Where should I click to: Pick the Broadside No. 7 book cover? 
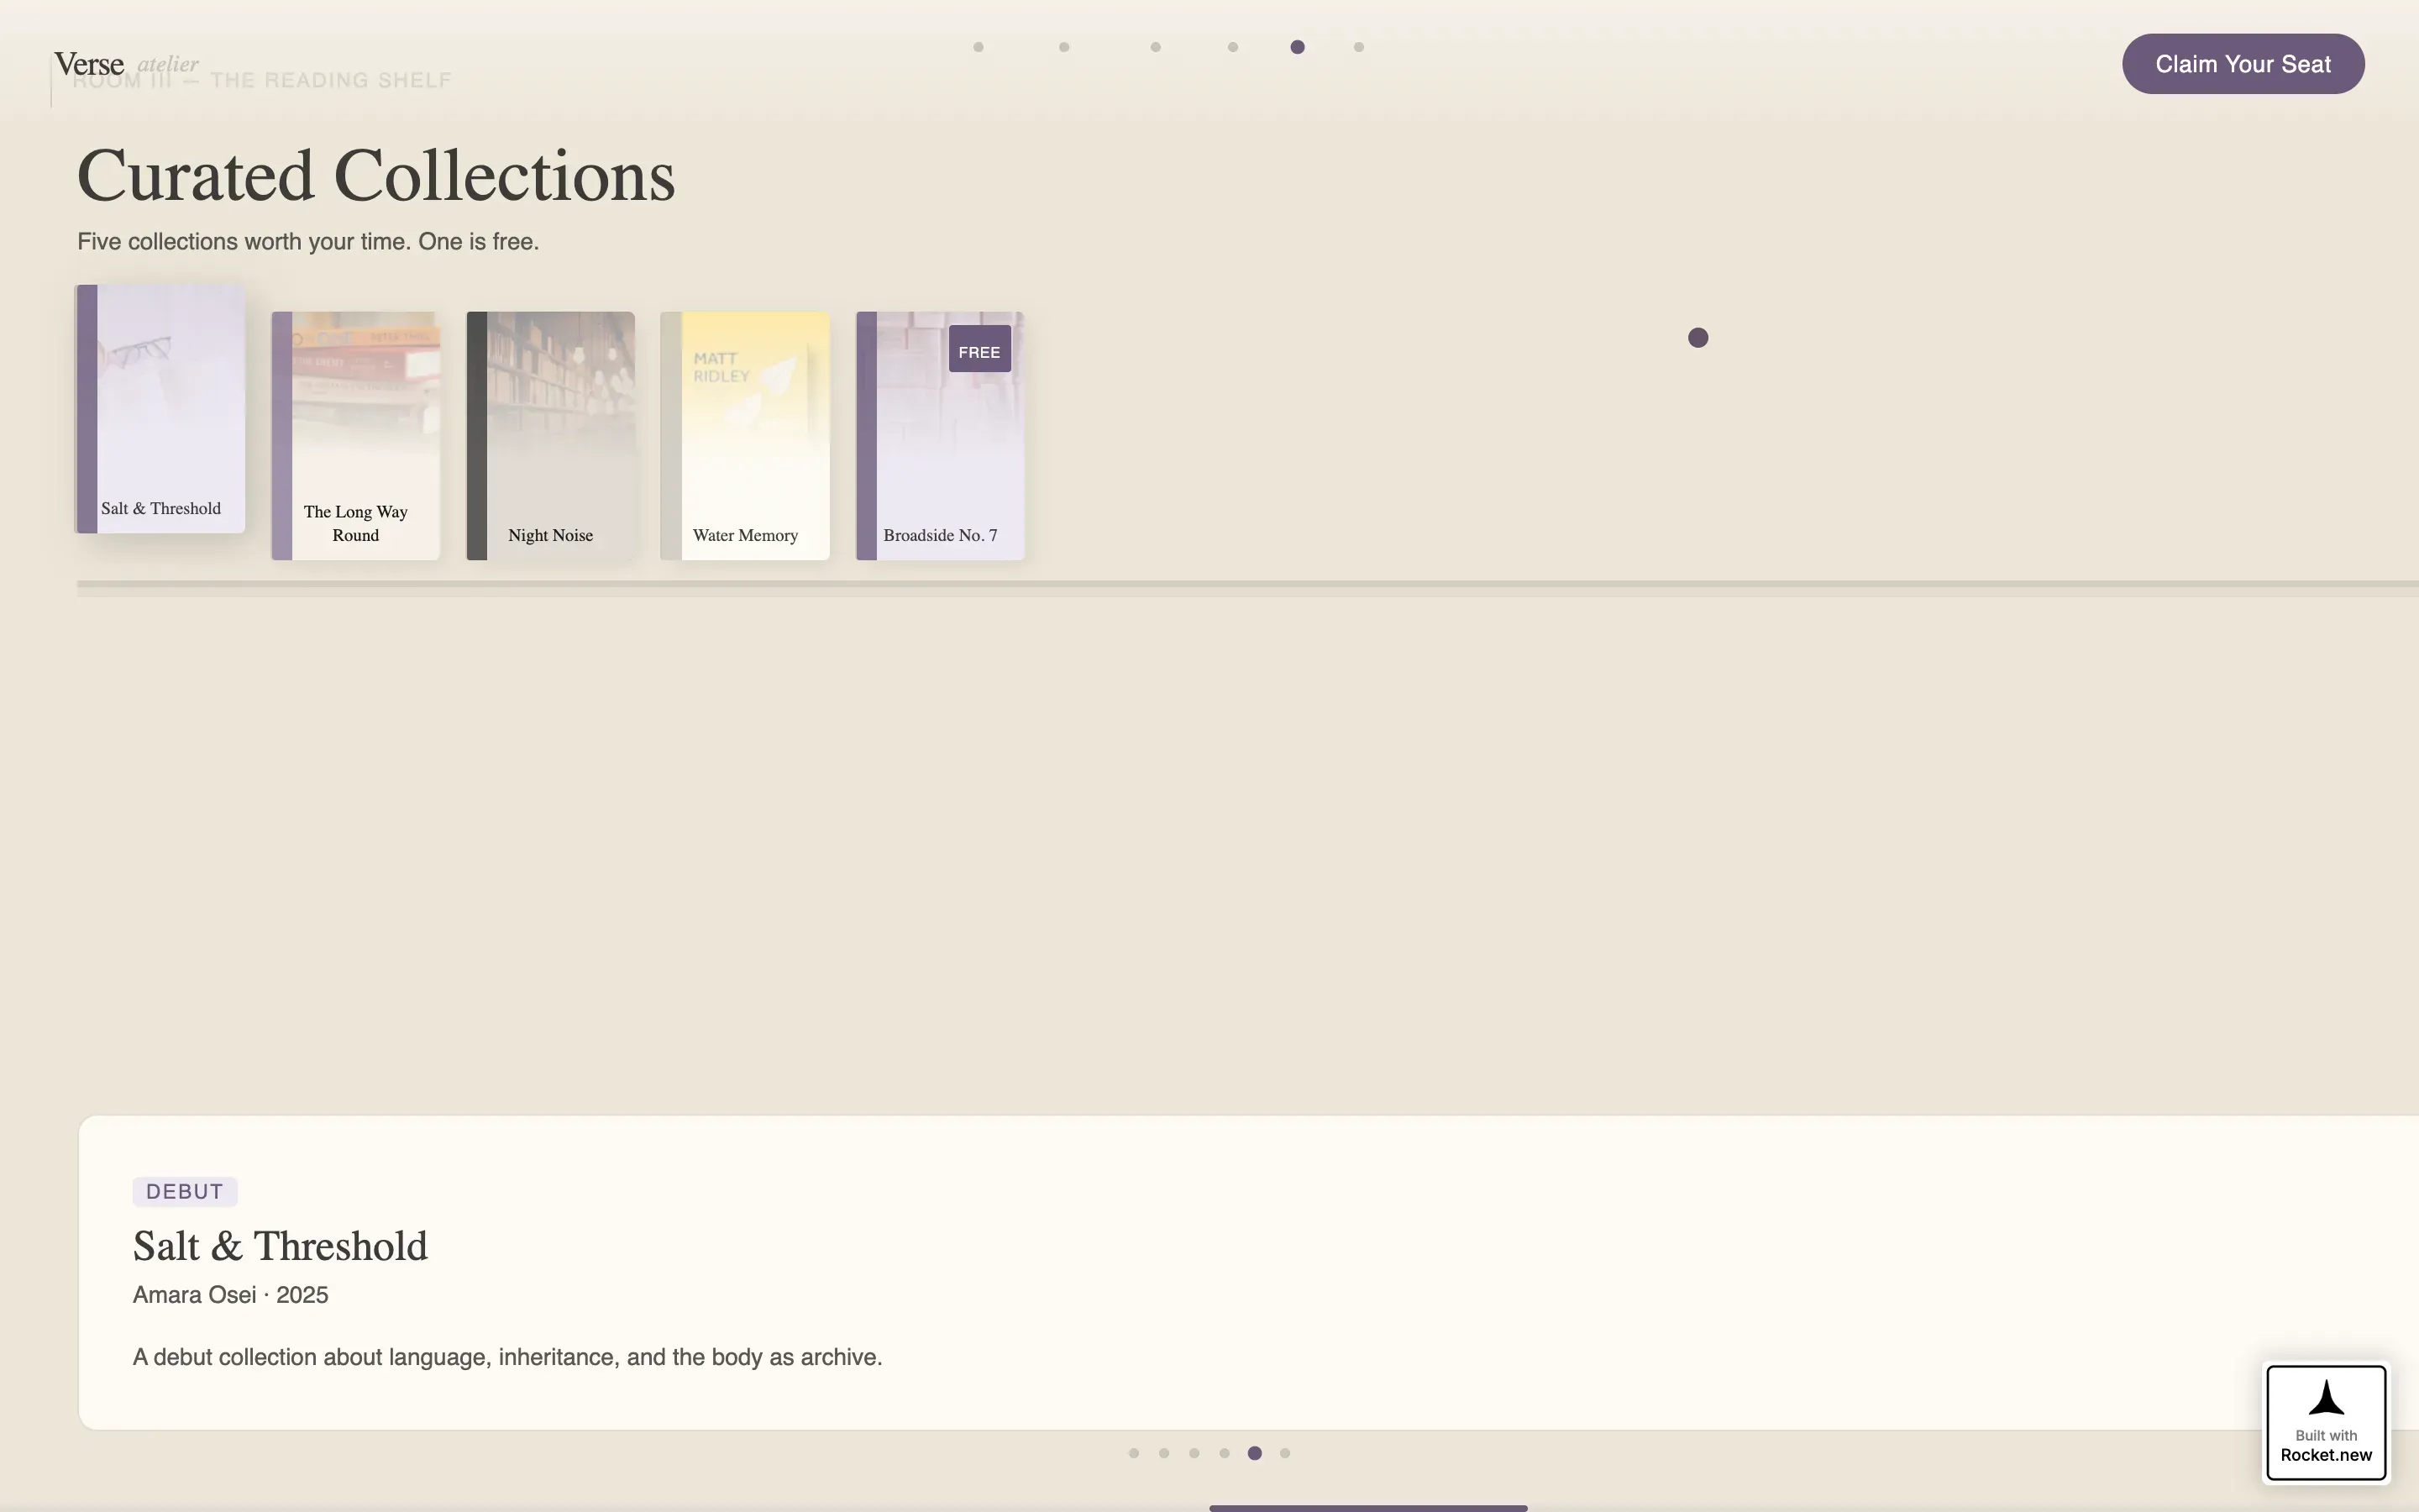coord(941,435)
